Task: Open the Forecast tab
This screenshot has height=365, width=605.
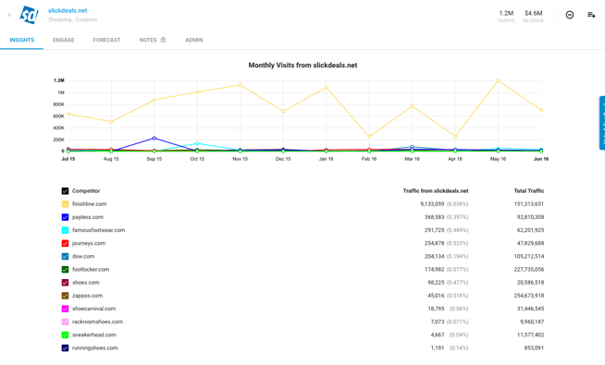Action: point(107,40)
